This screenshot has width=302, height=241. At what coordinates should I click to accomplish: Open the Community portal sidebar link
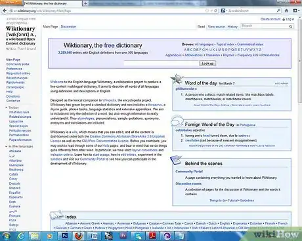pyautogui.click(x=18, y=64)
